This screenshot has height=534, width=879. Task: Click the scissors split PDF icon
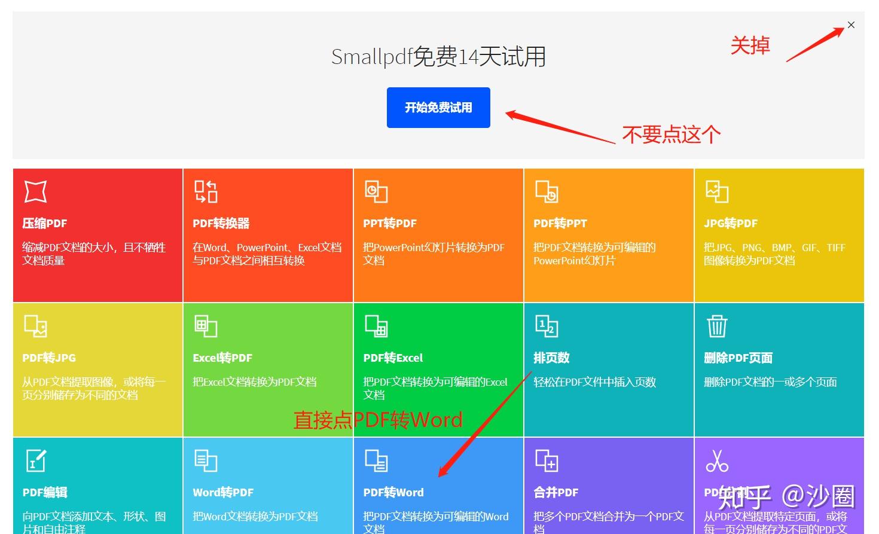tap(717, 460)
